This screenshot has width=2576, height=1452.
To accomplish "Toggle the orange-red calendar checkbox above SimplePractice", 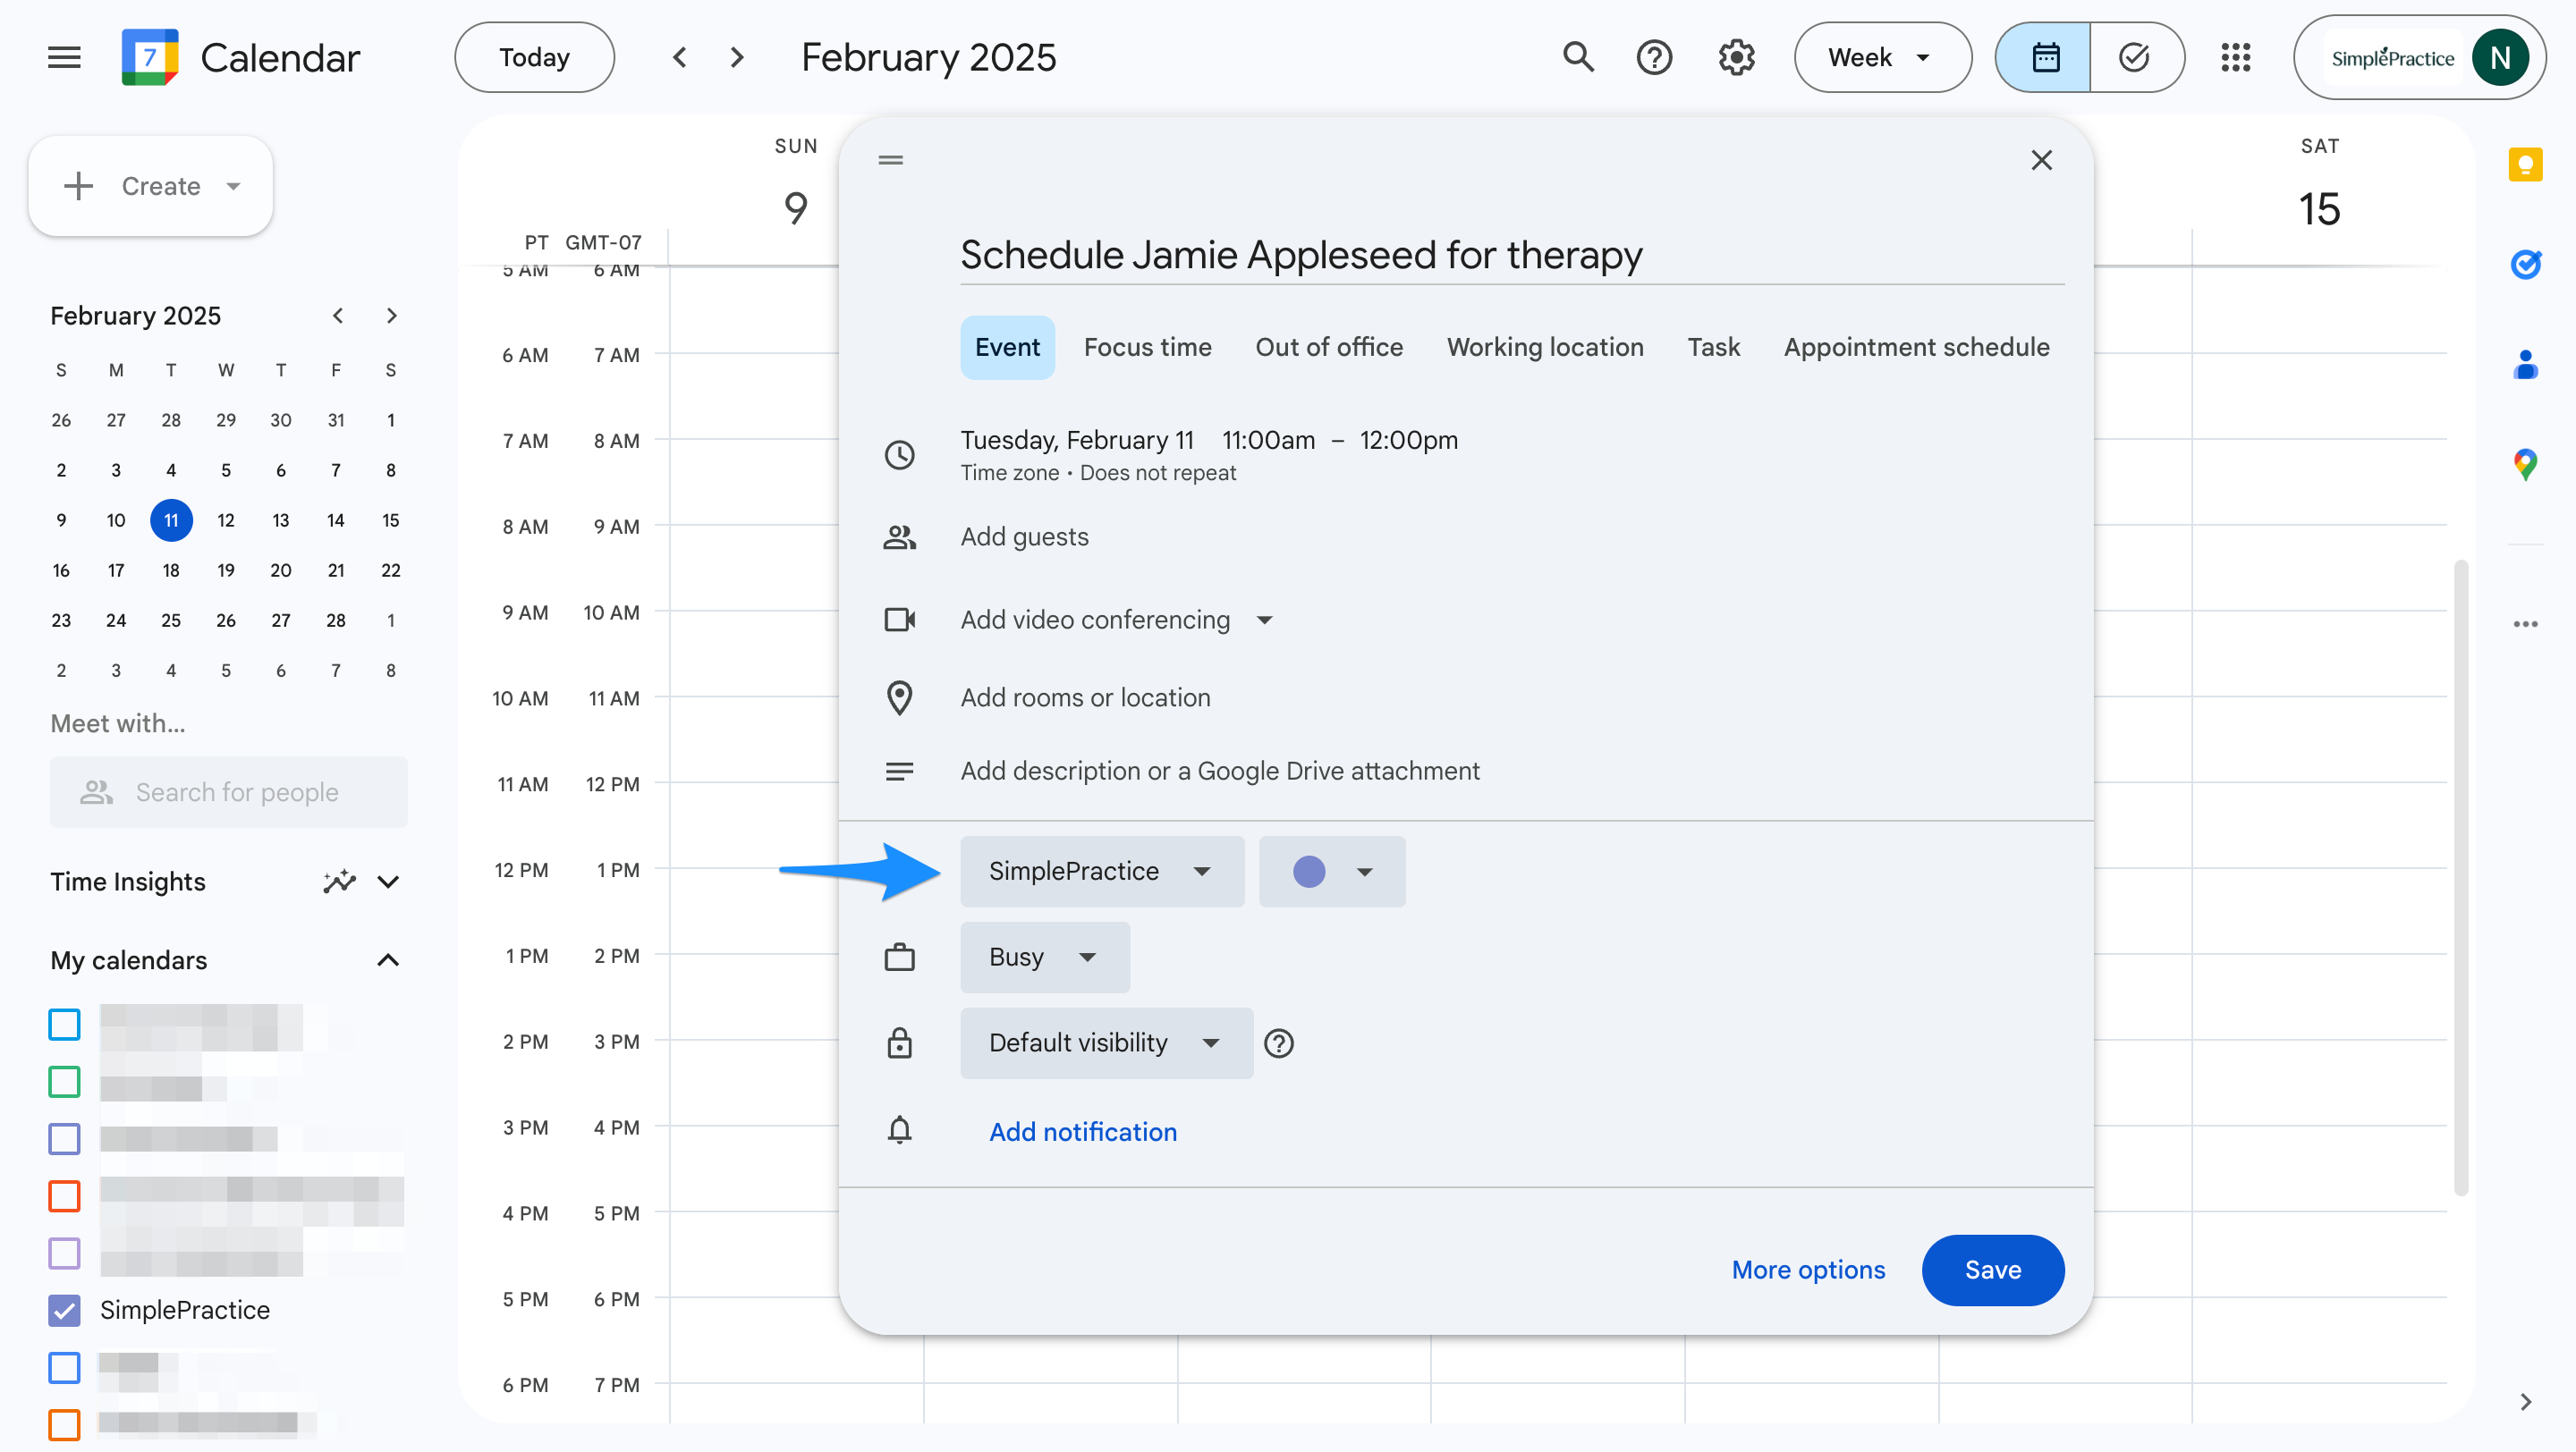I will pyautogui.click(x=64, y=1195).
